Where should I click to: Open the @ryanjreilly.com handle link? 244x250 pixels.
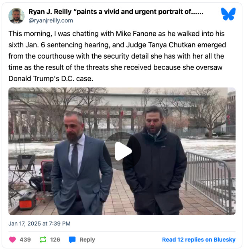[x=51, y=20]
